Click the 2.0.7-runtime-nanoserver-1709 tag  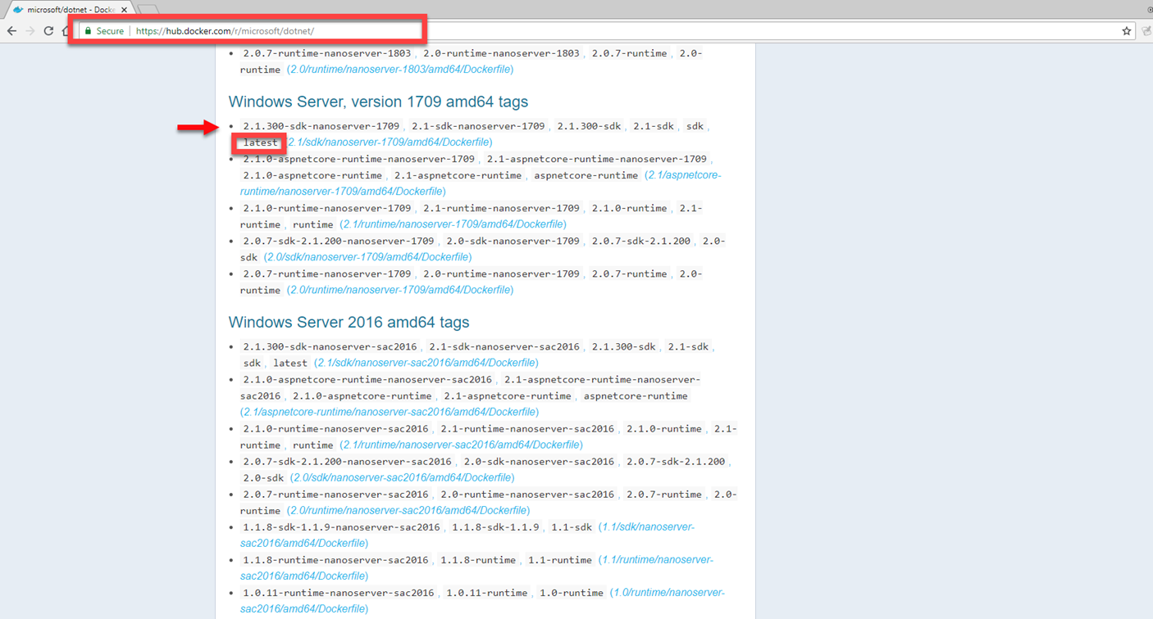click(327, 273)
